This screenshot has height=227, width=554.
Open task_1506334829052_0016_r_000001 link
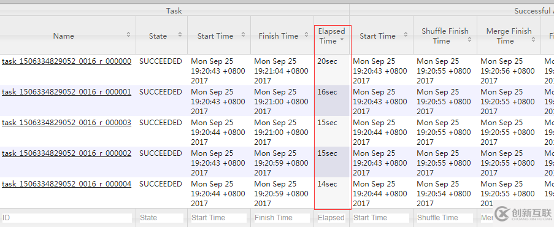coord(66,92)
